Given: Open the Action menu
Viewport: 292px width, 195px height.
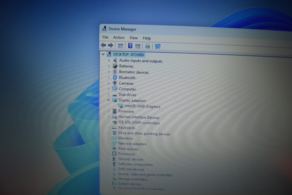Looking at the screenshot, I should (119, 37).
